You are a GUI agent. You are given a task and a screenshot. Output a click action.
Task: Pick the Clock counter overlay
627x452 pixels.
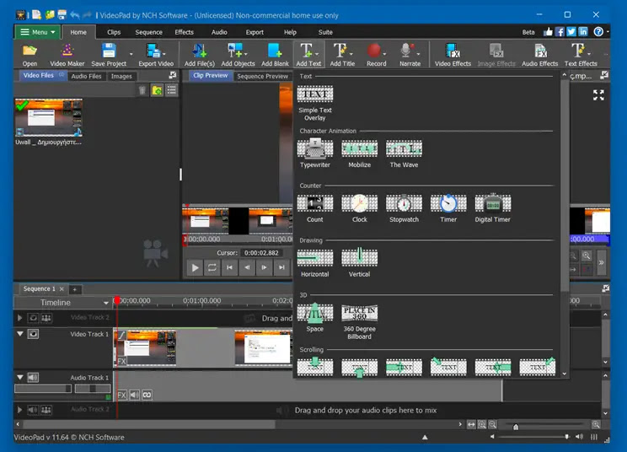pos(360,208)
